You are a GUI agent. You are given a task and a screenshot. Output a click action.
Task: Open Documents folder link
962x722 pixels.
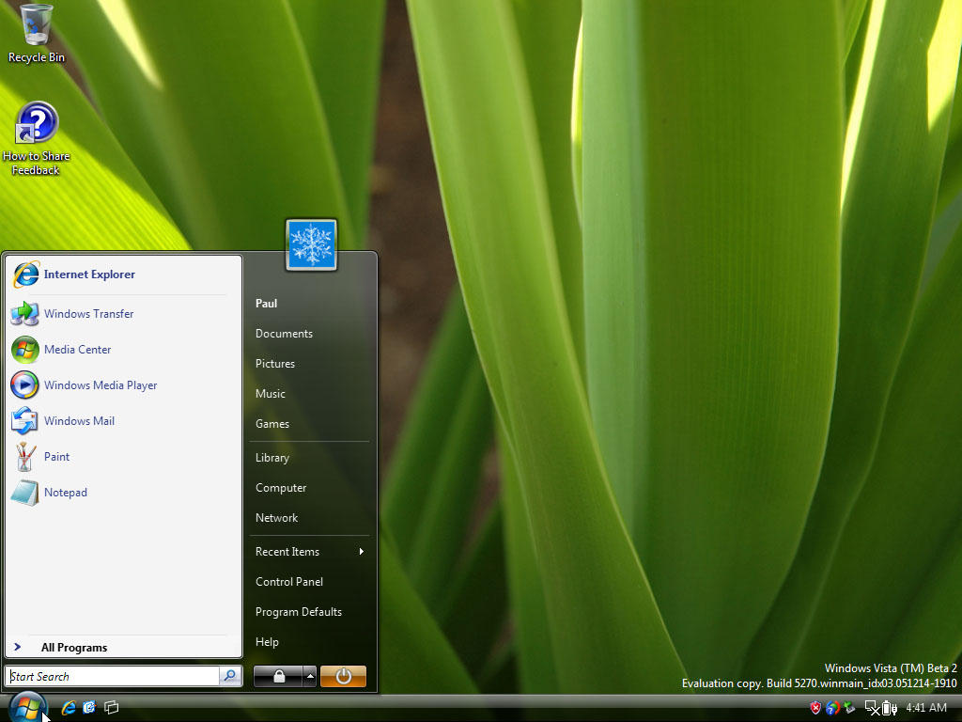(x=284, y=334)
